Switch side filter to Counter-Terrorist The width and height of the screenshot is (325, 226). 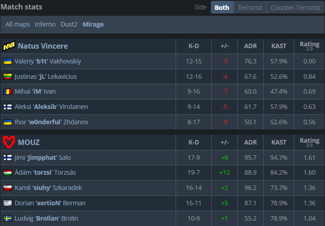(x=295, y=8)
